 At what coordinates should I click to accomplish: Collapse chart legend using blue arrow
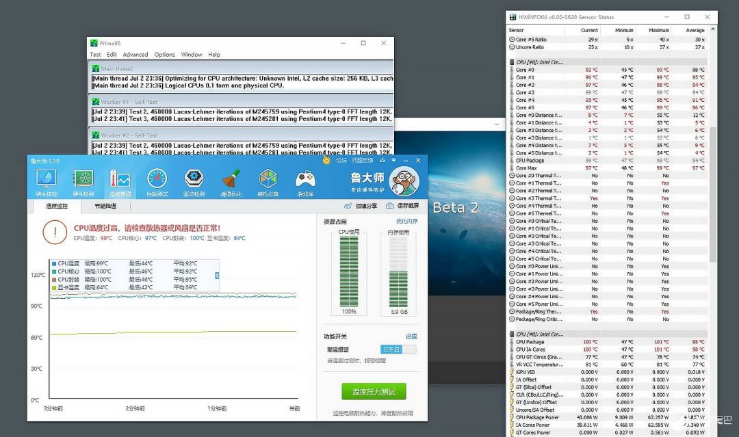pos(217,276)
